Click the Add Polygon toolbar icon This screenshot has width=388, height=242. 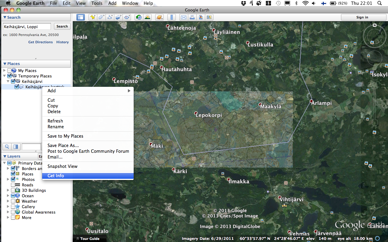101,17
